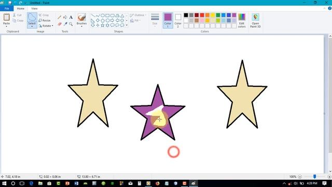Open the shape Fill dropdown
Viewport: 332px width, 187px height.
click(135, 21)
